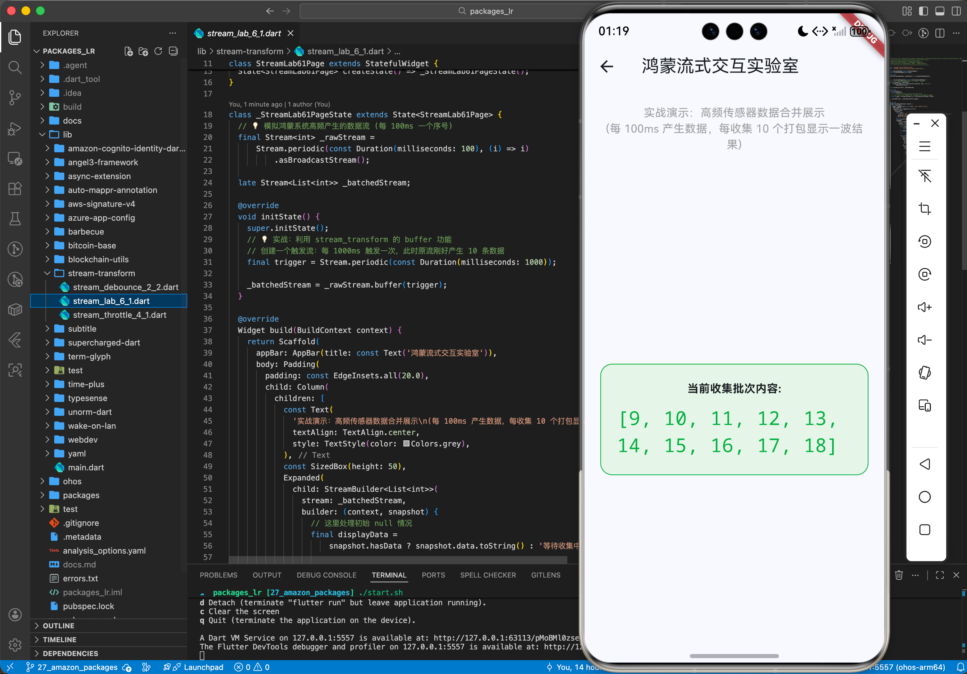This screenshot has width=967, height=674.
Task: Toggle maximize panel size icon
Action: pos(940,575)
